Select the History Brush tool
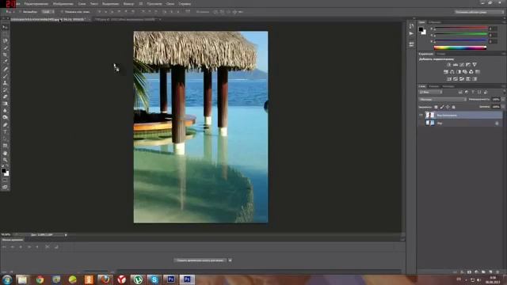This screenshot has width=507, height=285. point(6,89)
